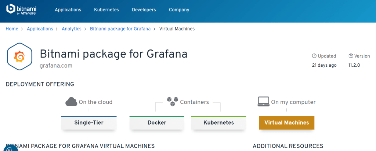Click the ADDITIONAL RESOURCES heading

[x=288, y=146]
